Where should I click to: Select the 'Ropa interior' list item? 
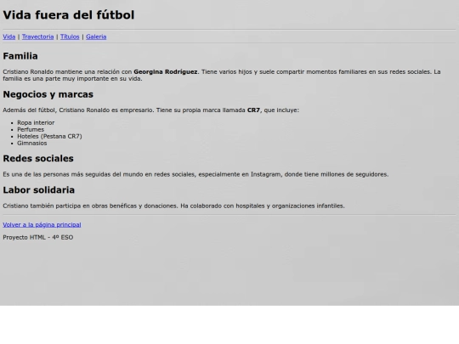click(x=36, y=123)
